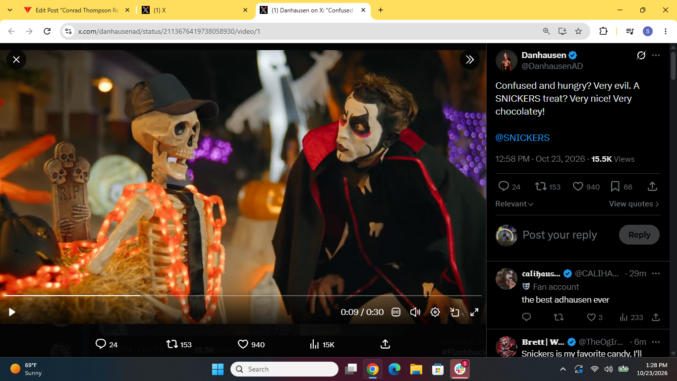Open a new browser tab
Viewport: 677px width, 381px height.
pyautogui.click(x=381, y=10)
